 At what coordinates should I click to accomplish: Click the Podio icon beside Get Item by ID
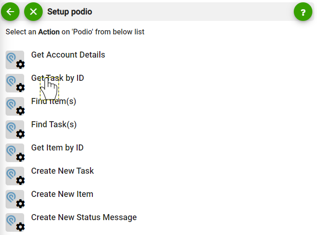15,153
